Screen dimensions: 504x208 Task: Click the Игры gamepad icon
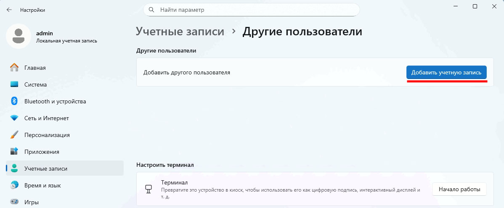tap(14, 202)
